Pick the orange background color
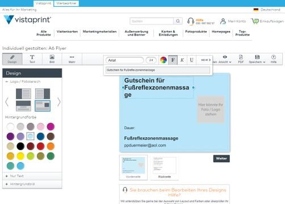 tap(51, 146)
